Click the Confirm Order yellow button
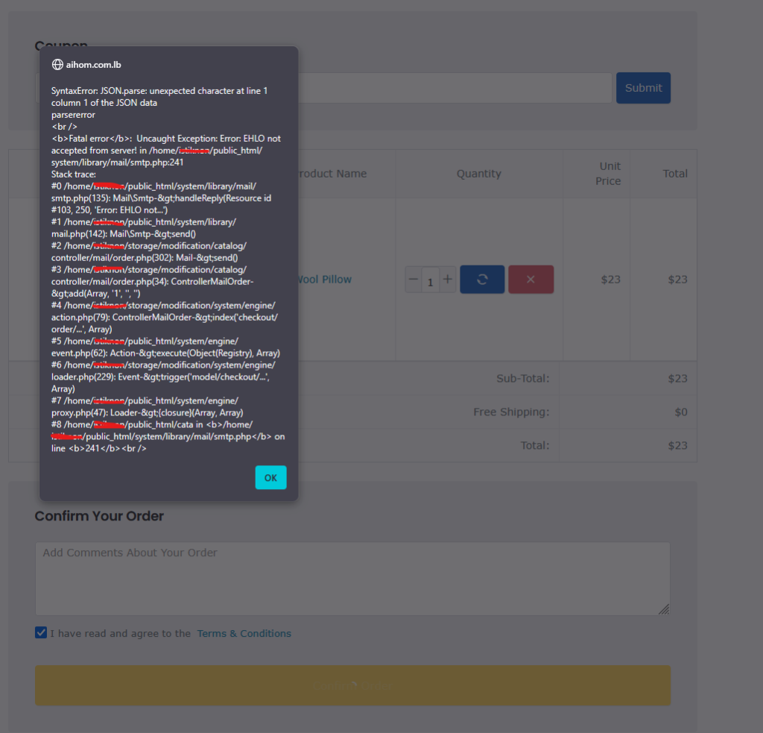Viewport: 763px width, 733px height. click(352, 685)
